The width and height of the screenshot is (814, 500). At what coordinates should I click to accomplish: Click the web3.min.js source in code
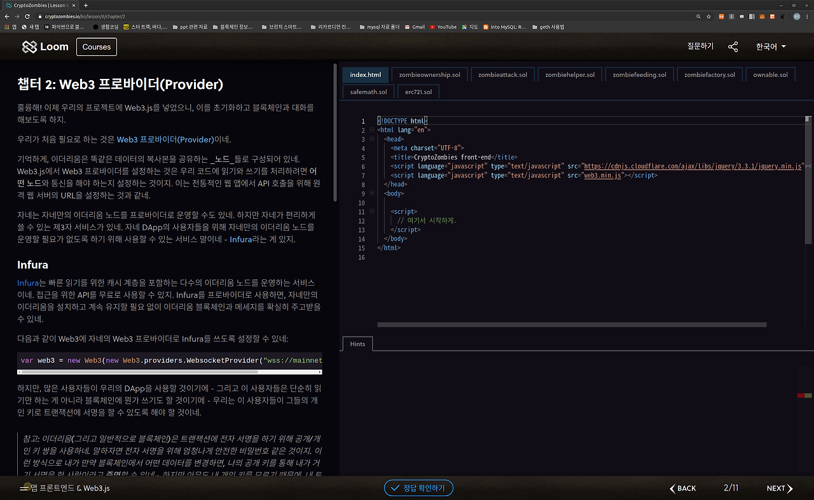(603, 175)
